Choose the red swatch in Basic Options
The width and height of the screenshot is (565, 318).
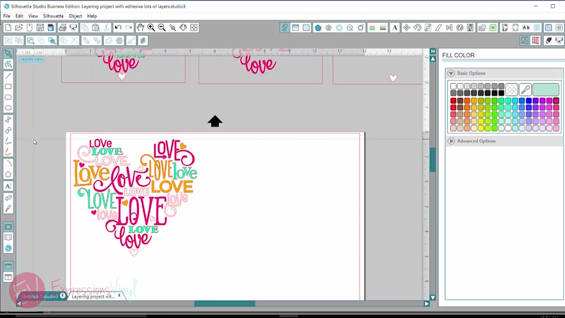pos(453,101)
